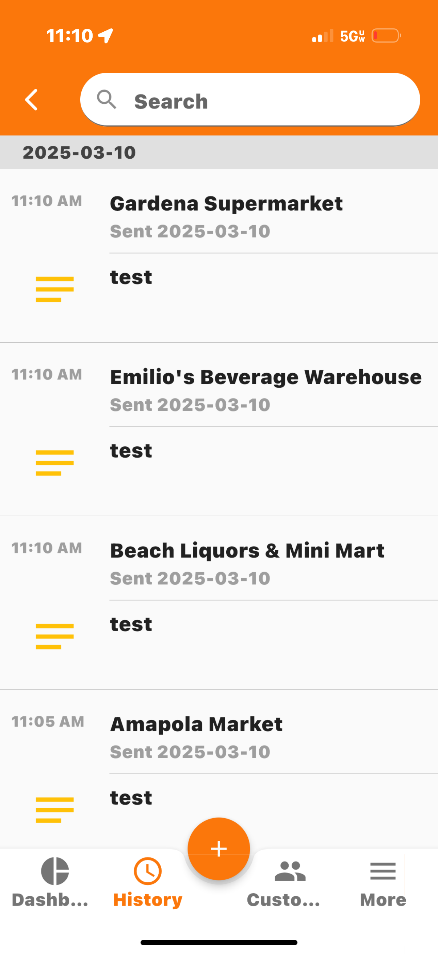This screenshot has width=438, height=954.
Task: Tap the orange plus add button
Action: click(x=219, y=848)
